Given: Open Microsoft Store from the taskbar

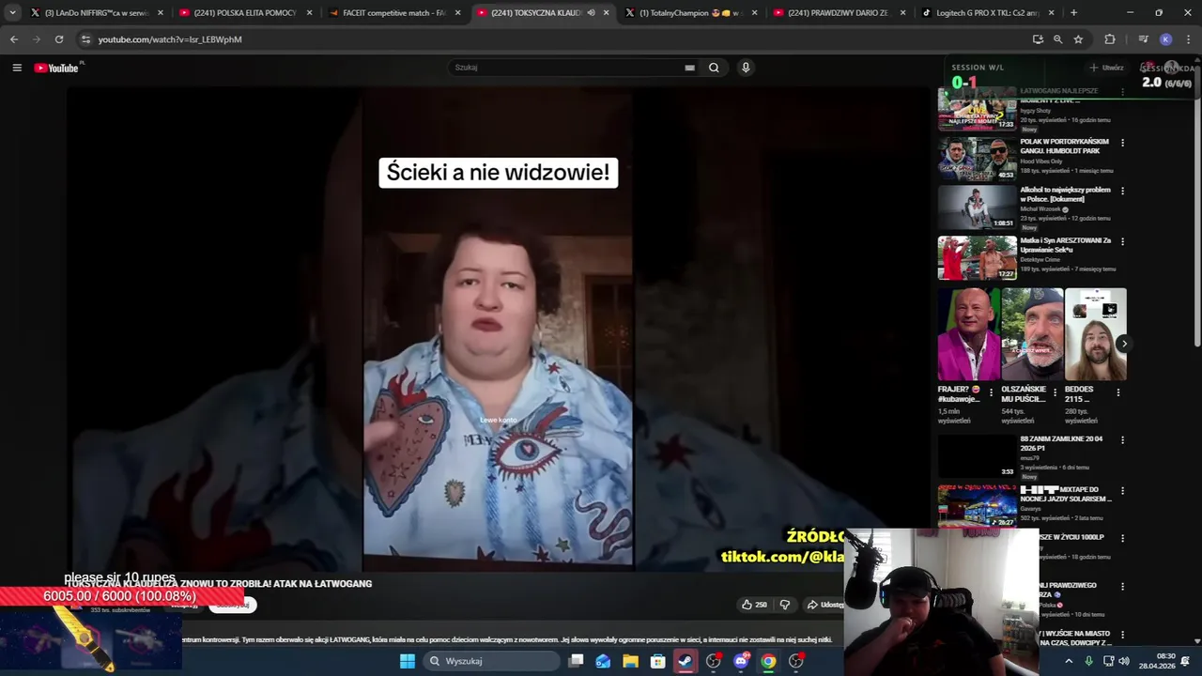Looking at the screenshot, I should point(658,661).
